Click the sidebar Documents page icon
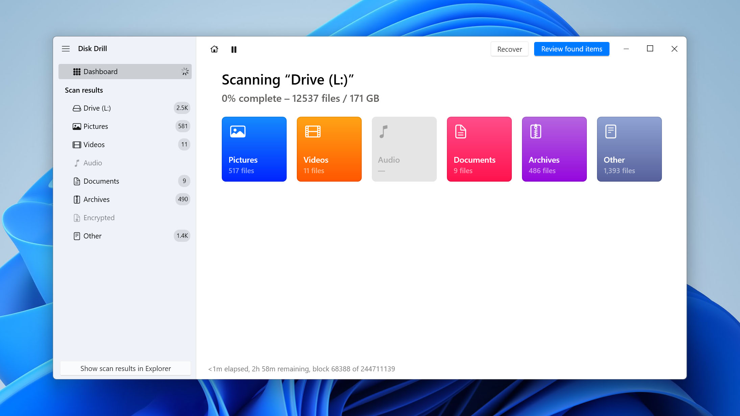The image size is (740, 416). 77,181
